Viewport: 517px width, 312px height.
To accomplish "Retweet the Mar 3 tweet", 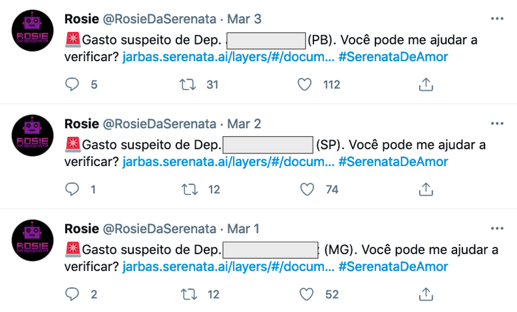I will 190,84.
